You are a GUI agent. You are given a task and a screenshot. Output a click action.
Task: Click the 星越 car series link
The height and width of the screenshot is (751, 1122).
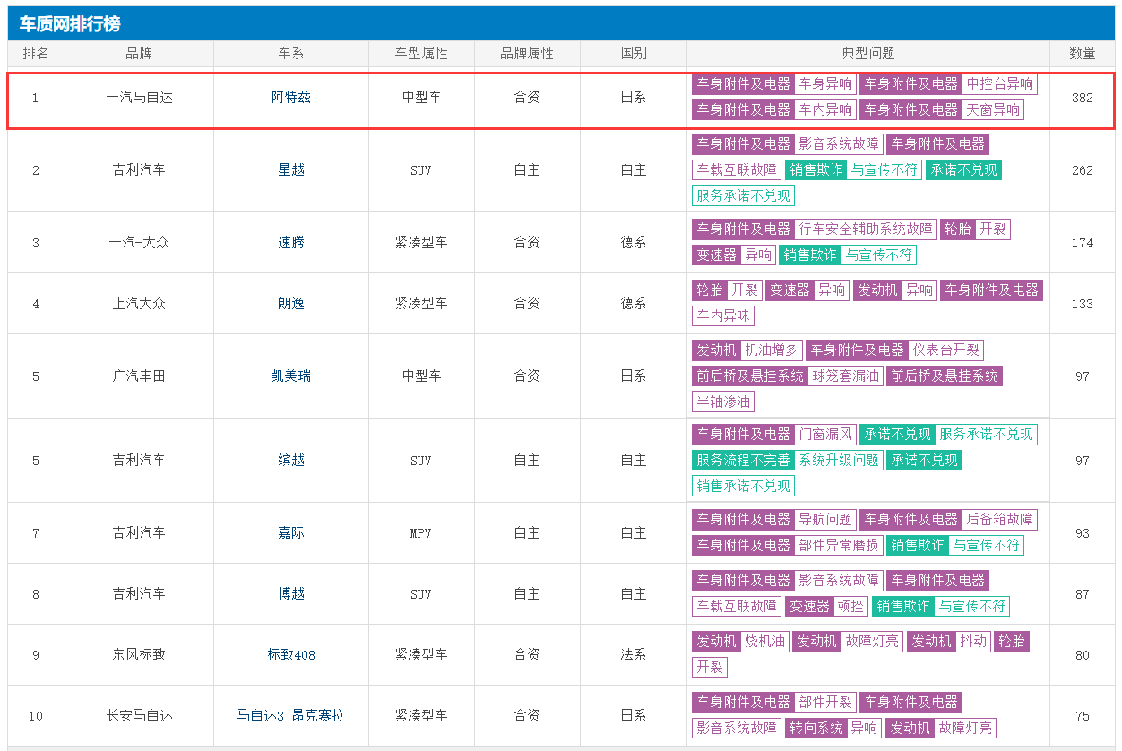291,170
